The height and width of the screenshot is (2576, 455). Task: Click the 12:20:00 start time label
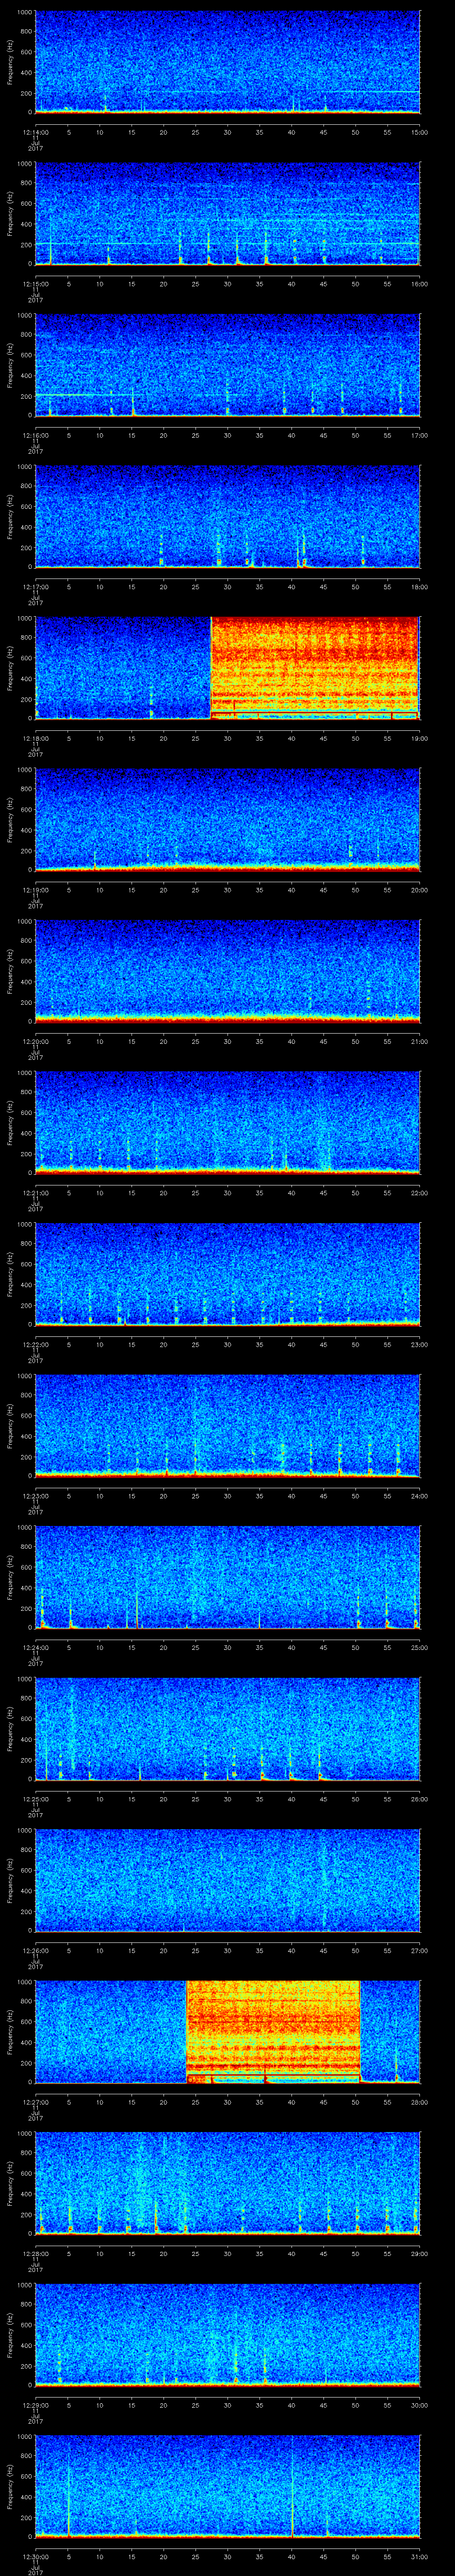tap(35, 1041)
